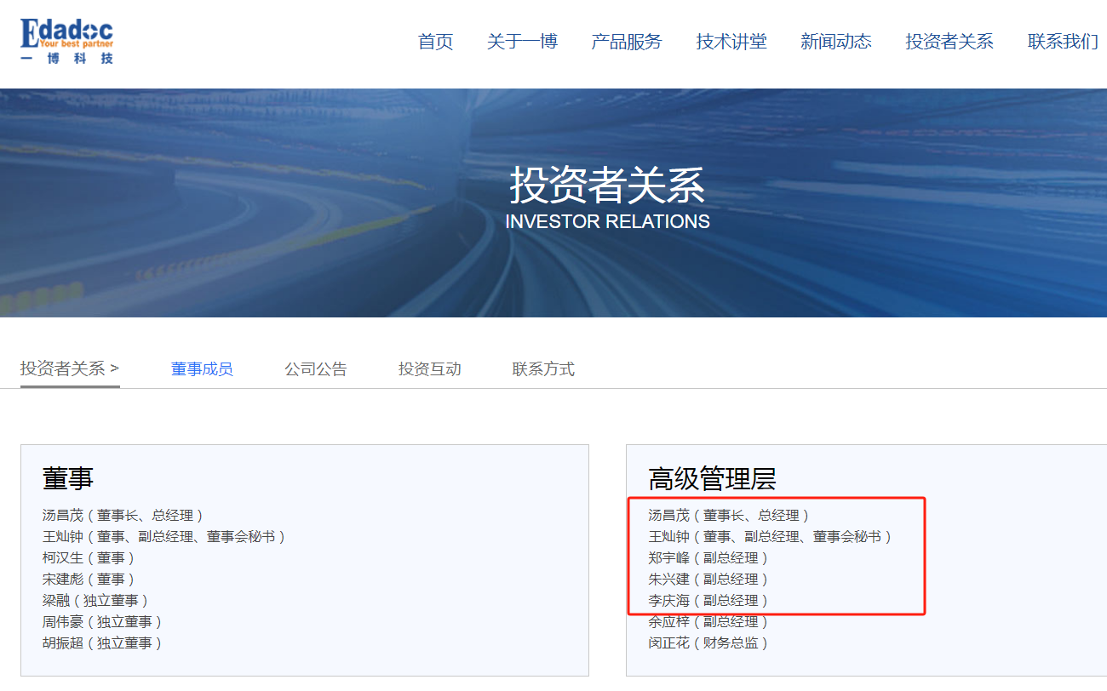Click 梁融 (独立董事) entry
Viewport: 1107px width, 691px height.
(x=95, y=601)
